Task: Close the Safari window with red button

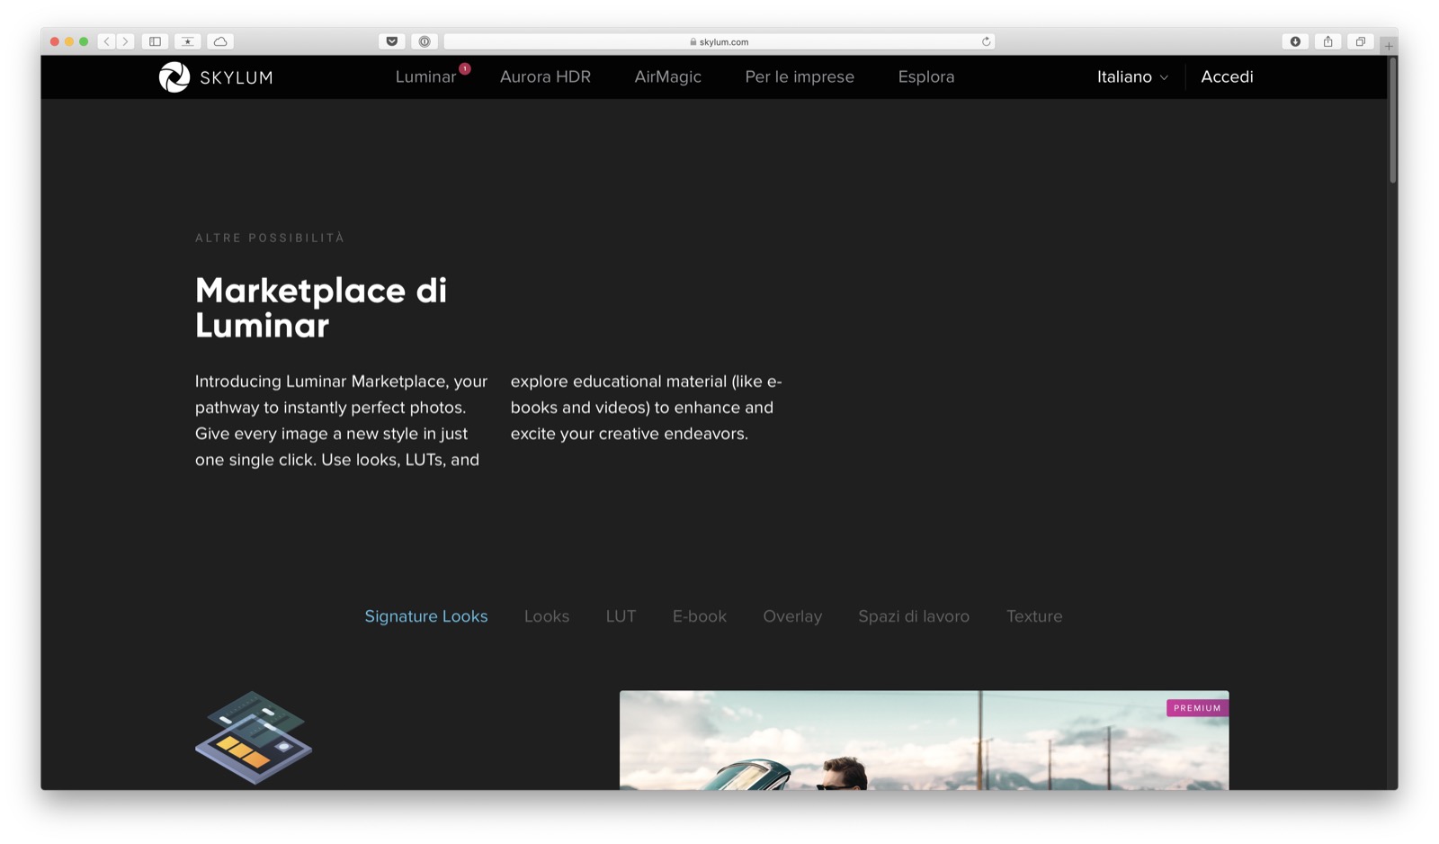Action: (x=55, y=41)
